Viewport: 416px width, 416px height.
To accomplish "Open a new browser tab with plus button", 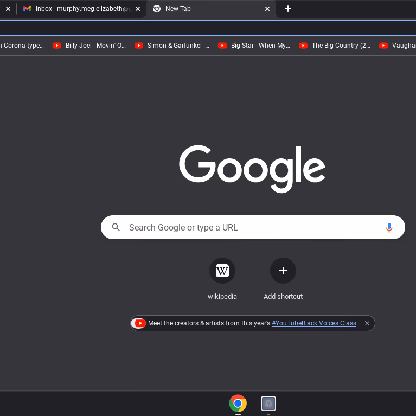I will [x=288, y=9].
